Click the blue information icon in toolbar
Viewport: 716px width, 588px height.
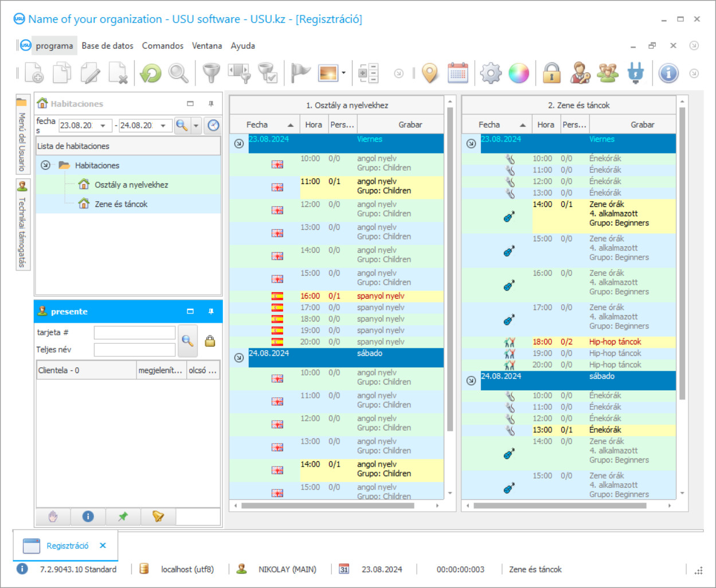[668, 73]
